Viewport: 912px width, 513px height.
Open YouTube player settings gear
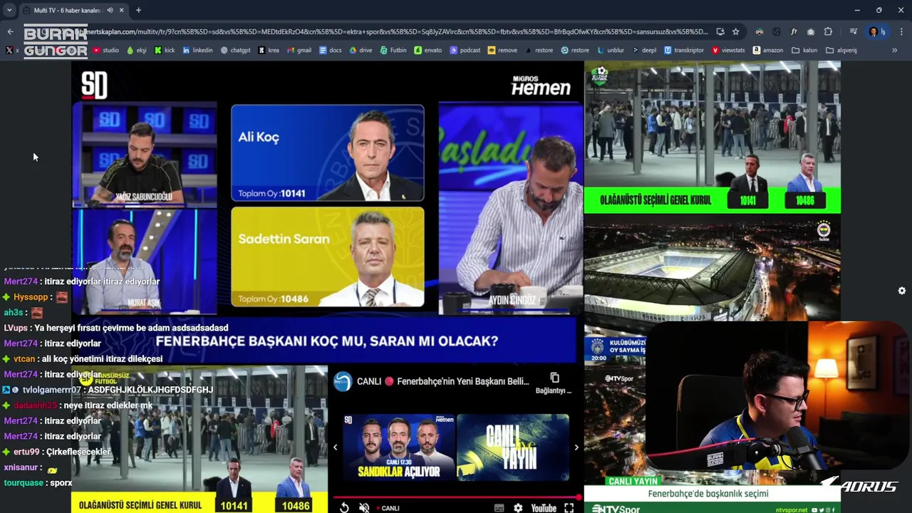point(518,508)
